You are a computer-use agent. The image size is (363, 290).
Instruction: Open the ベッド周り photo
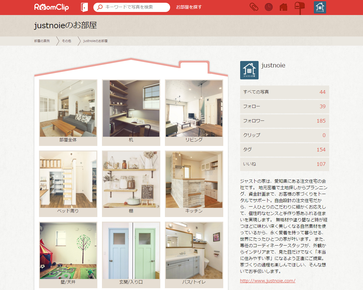click(x=68, y=180)
